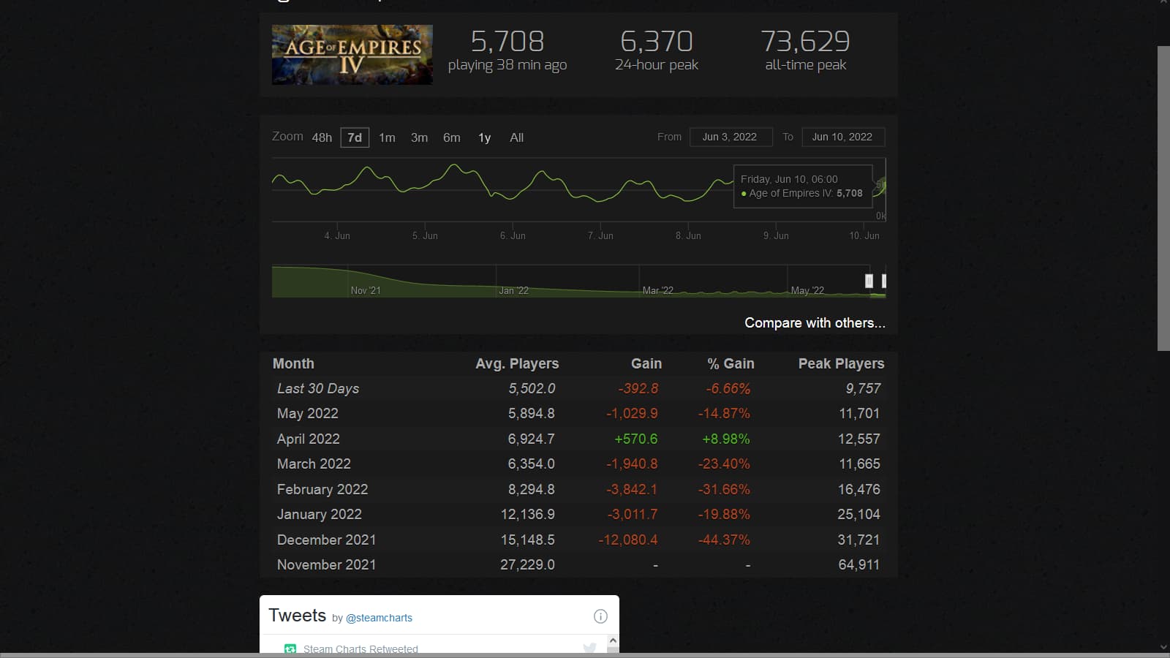This screenshot has height=658, width=1170.
Task: Select the December 2021 row label
Action: [x=326, y=540]
